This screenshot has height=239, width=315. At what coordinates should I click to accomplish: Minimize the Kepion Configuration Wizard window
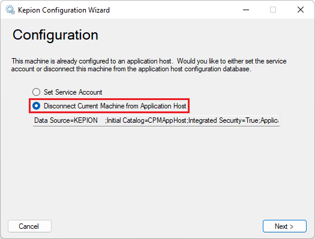[246, 10]
